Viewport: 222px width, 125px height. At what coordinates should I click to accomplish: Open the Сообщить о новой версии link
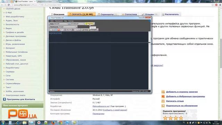click(x=115, y=110)
